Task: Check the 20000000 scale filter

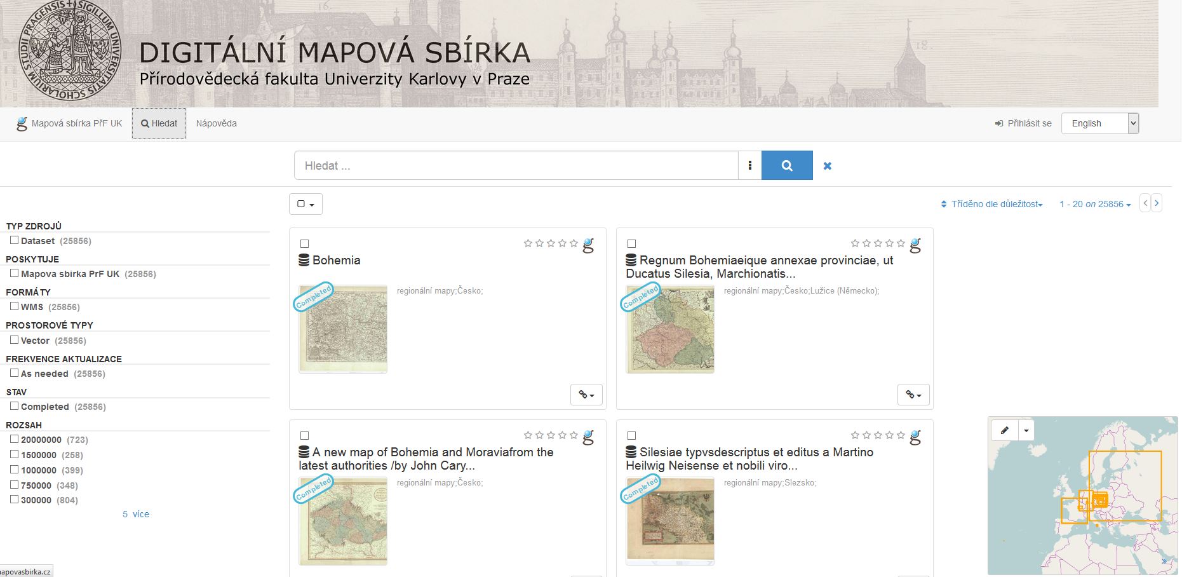Action: coord(14,439)
